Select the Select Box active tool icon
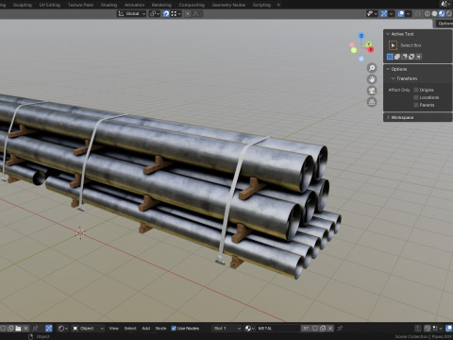The image size is (453, 340). click(393, 45)
